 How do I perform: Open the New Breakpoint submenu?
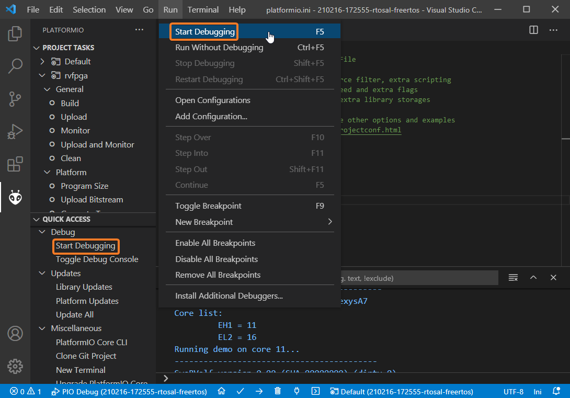click(x=249, y=222)
